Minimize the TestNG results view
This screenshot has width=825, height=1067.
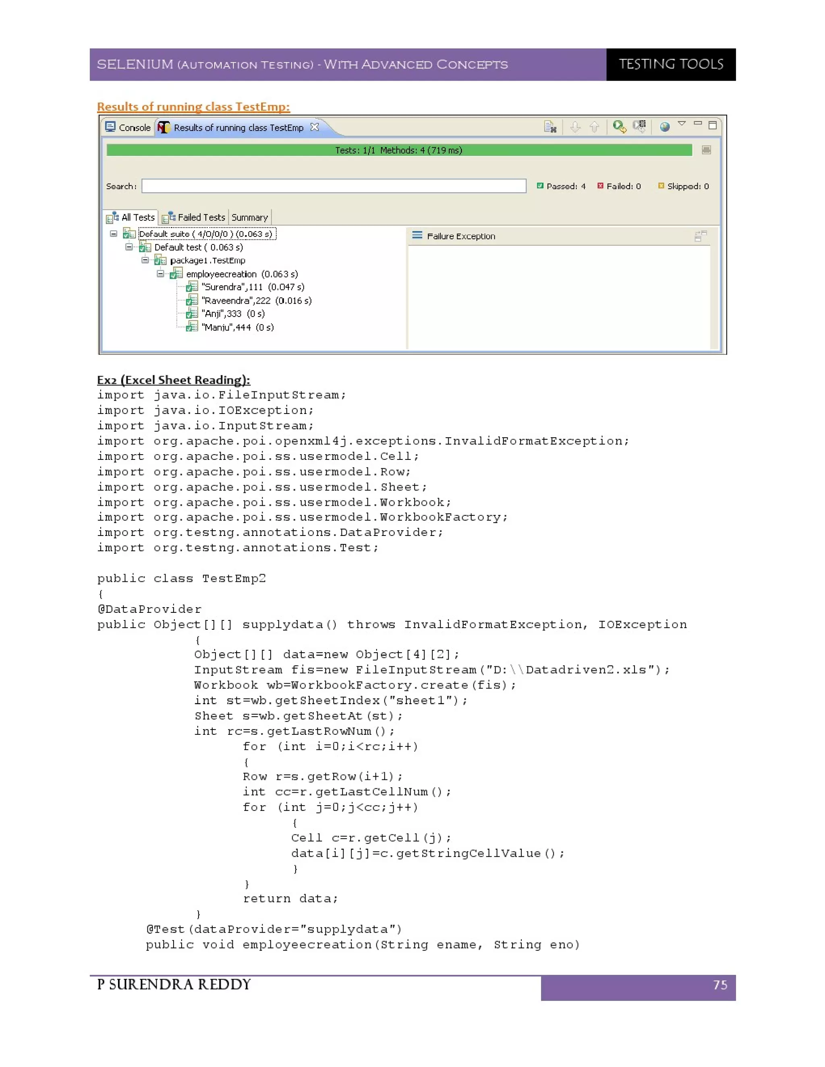698,124
